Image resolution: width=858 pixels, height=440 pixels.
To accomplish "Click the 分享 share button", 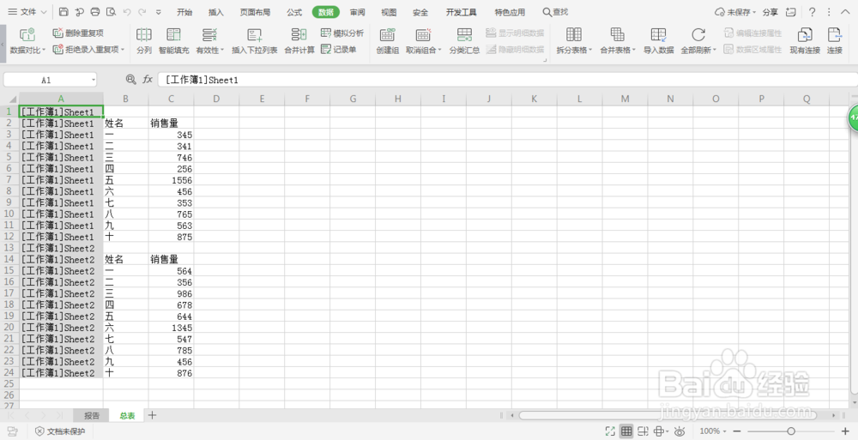I will pos(770,12).
